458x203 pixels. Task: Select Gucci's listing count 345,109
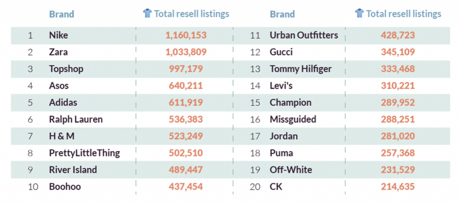398,53
